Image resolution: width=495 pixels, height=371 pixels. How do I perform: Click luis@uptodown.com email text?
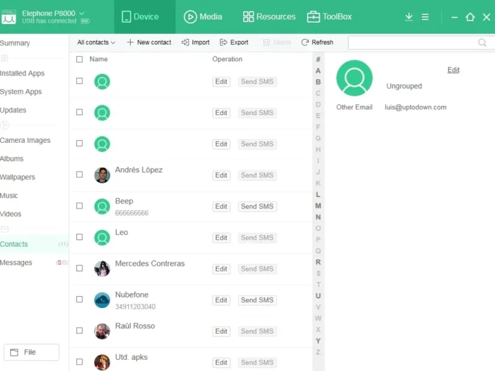(x=415, y=107)
